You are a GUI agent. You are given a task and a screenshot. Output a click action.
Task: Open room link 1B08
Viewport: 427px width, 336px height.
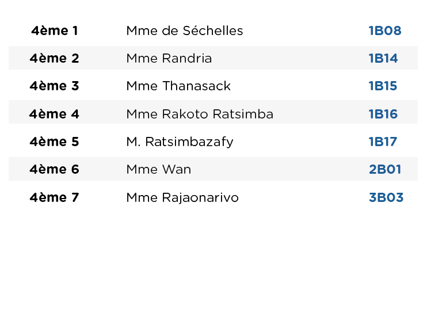[x=385, y=30]
